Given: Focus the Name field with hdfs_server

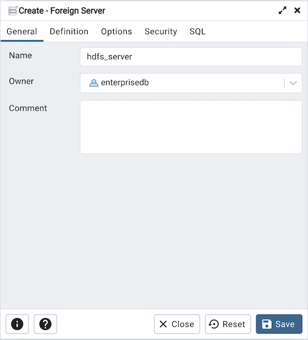Looking at the screenshot, I should [191, 57].
